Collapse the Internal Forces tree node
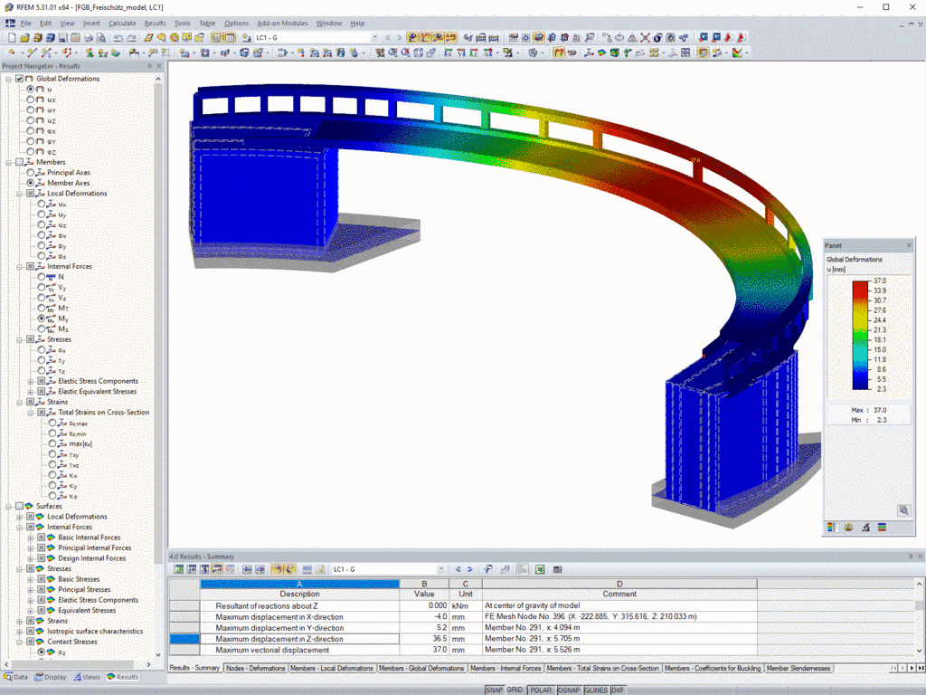Image resolution: width=926 pixels, height=695 pixels. coord(20,267)
